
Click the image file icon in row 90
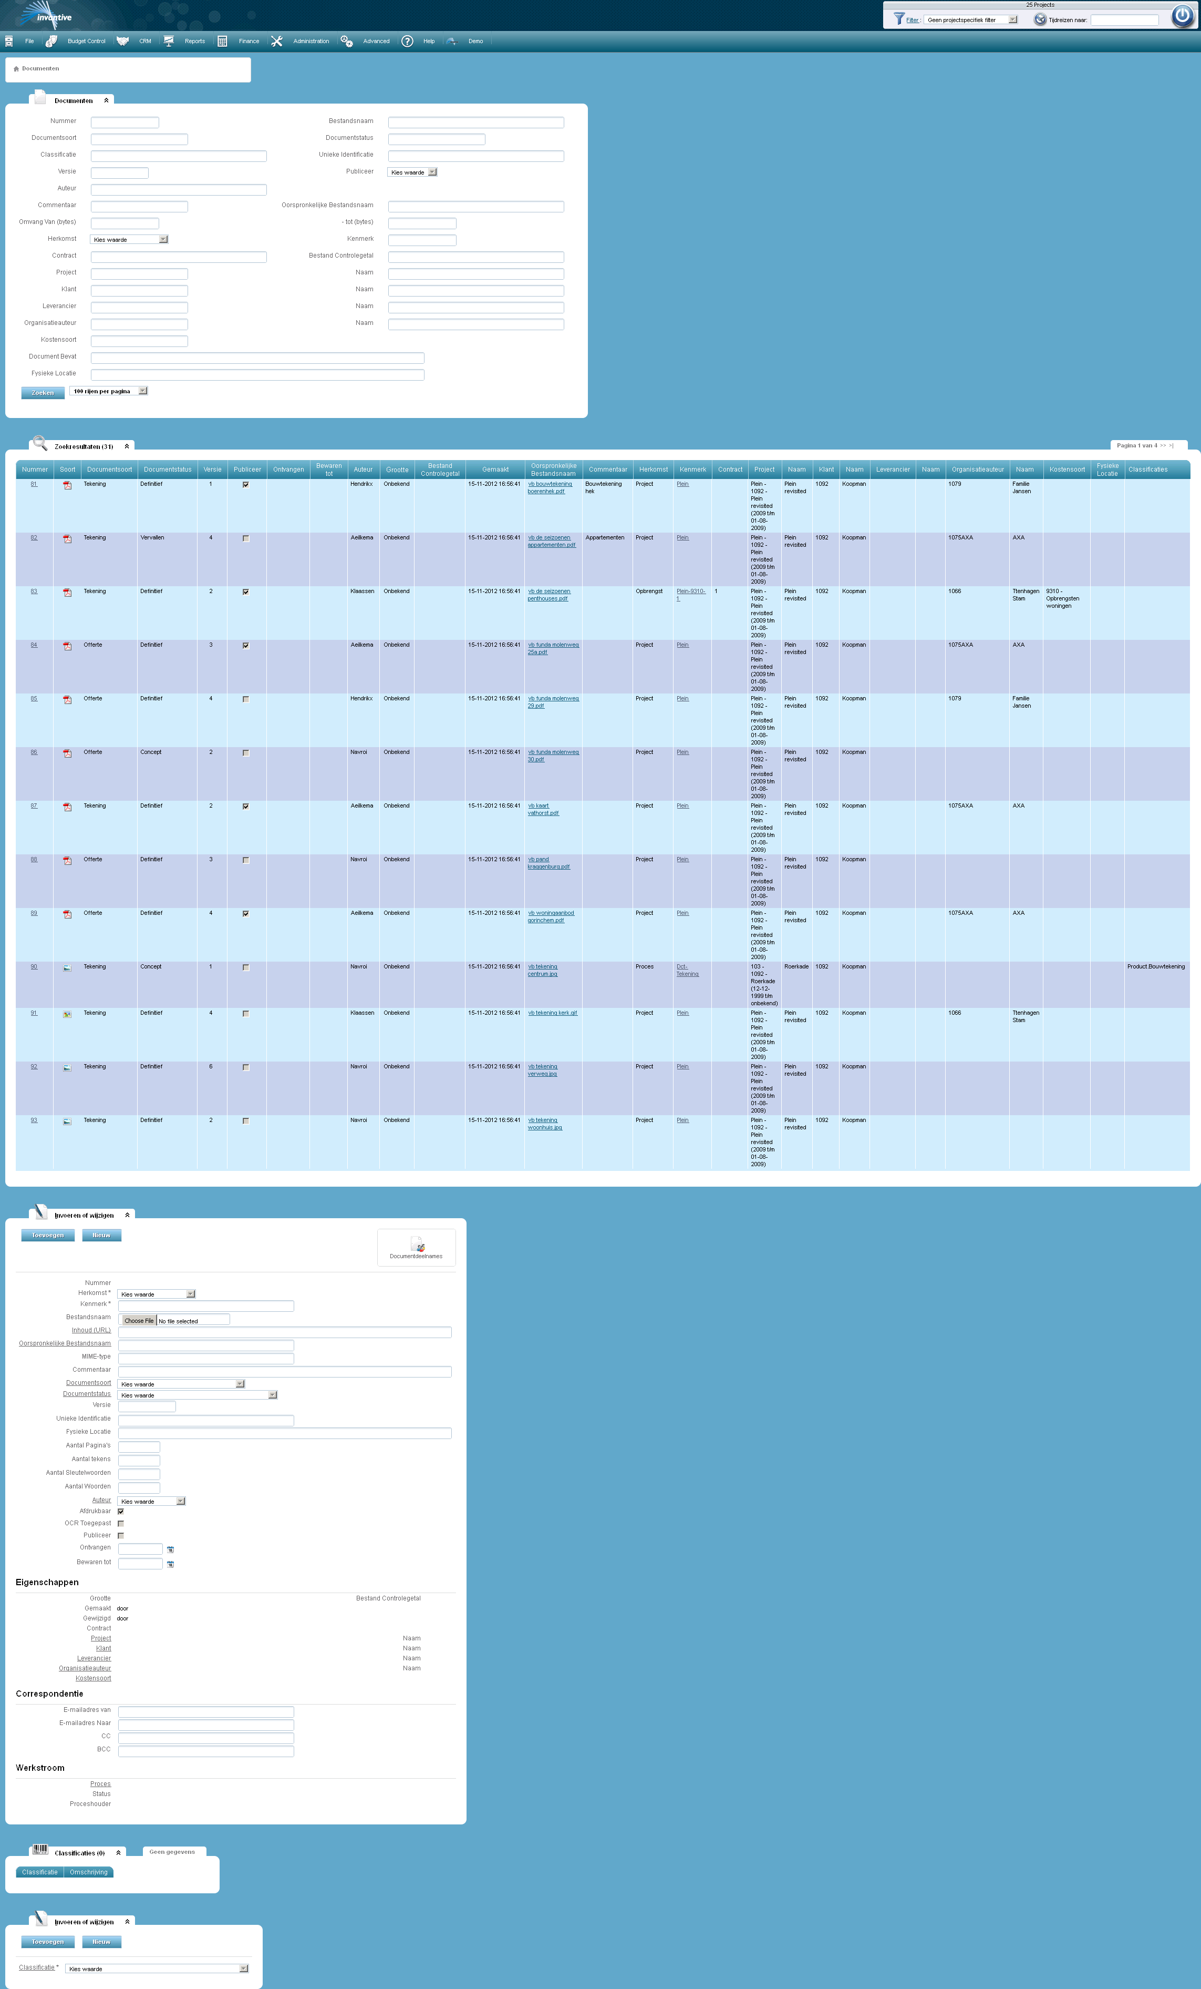[68, 968]
